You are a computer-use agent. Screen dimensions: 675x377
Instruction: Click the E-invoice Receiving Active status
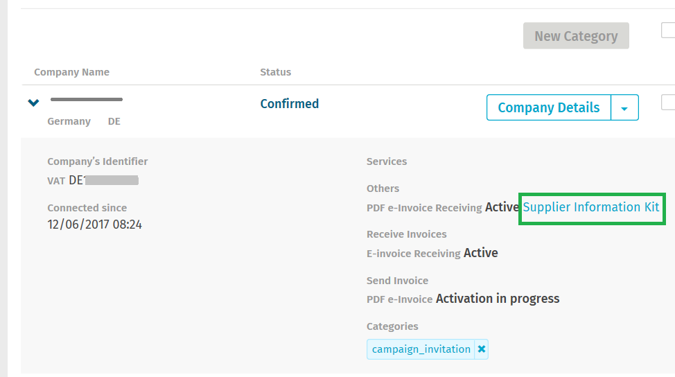point(480,253)
